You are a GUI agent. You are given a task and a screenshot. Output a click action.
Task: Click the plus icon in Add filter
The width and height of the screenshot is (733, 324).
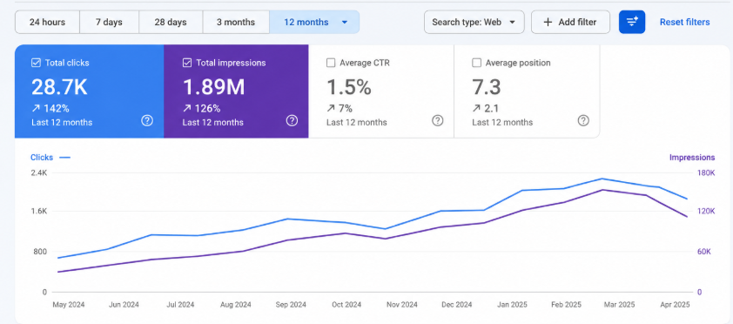(548, 22)
